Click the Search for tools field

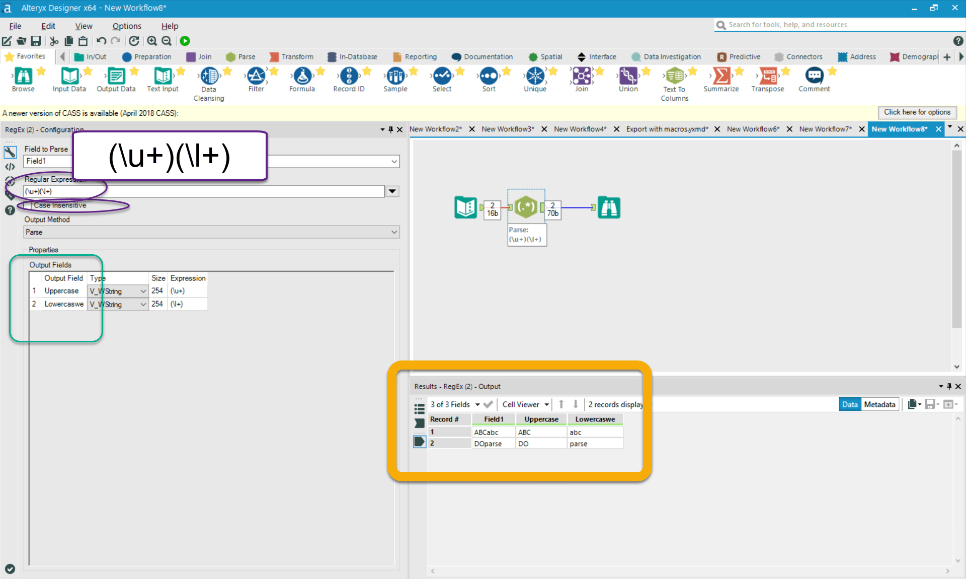point(840,25)
